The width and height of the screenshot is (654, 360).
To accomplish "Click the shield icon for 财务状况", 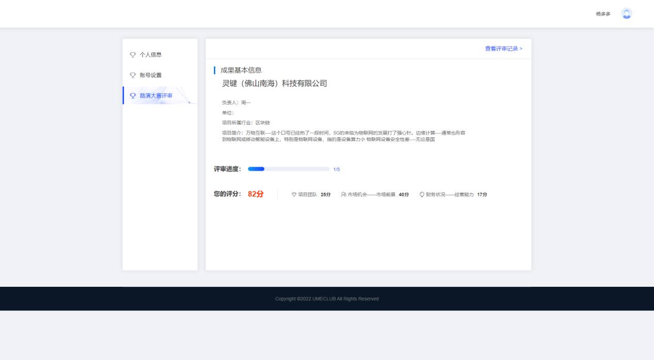I will click(x=422, y=194).
